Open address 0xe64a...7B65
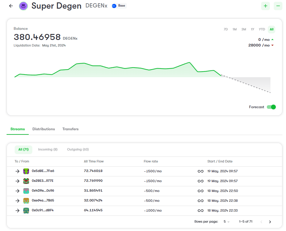 pos(43,201)
